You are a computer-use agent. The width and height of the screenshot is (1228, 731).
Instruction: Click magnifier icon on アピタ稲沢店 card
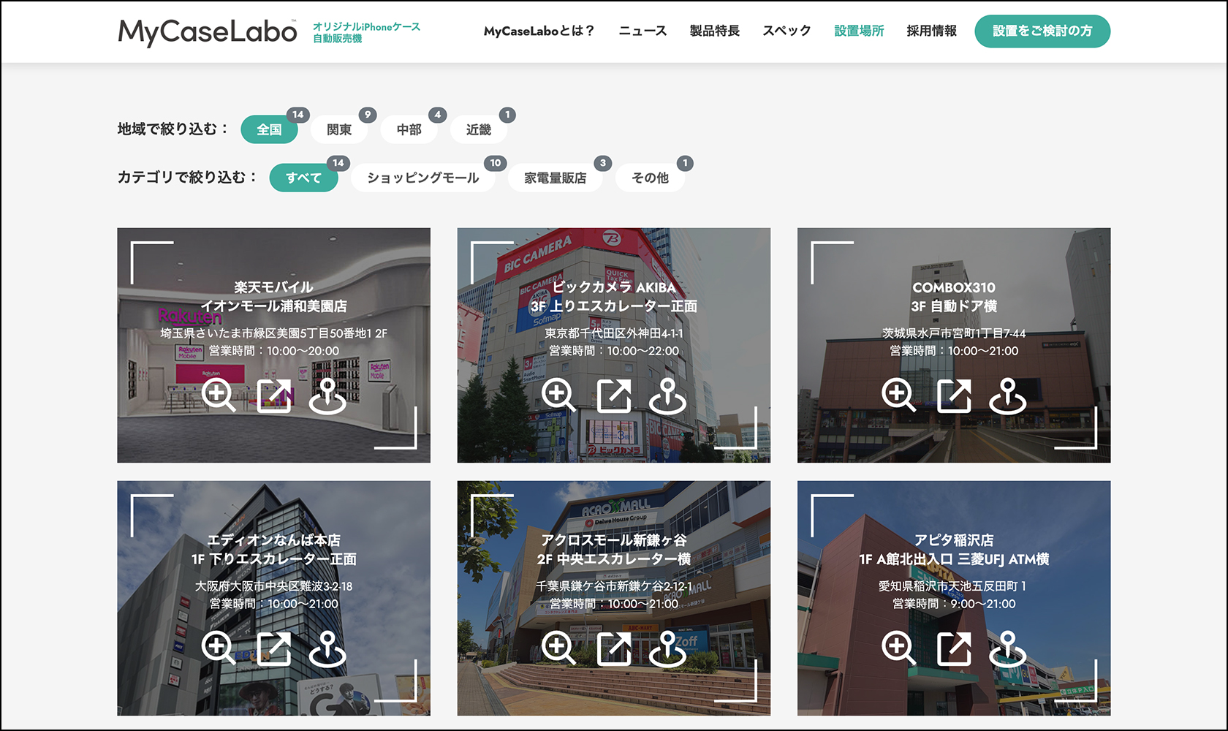[x=898, y=648]
